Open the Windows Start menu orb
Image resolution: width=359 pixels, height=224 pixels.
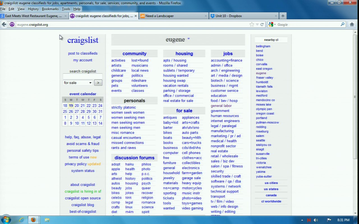tap(6, 220)
